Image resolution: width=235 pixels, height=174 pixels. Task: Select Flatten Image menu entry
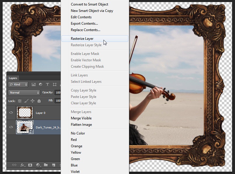click(x=81, y=125)
